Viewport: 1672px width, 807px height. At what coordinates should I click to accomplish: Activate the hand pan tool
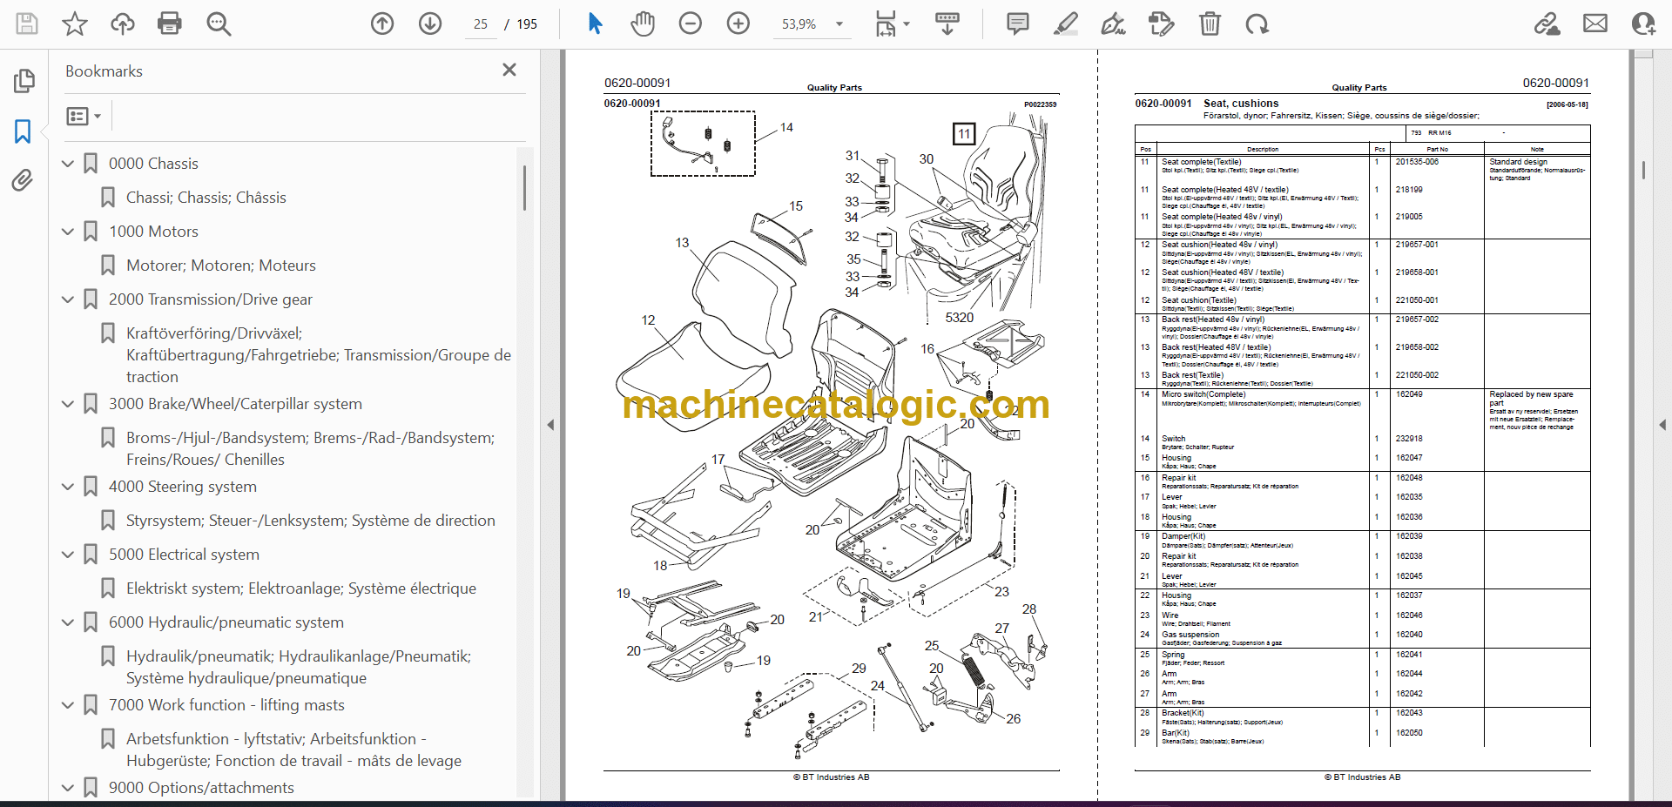(643, 24)
